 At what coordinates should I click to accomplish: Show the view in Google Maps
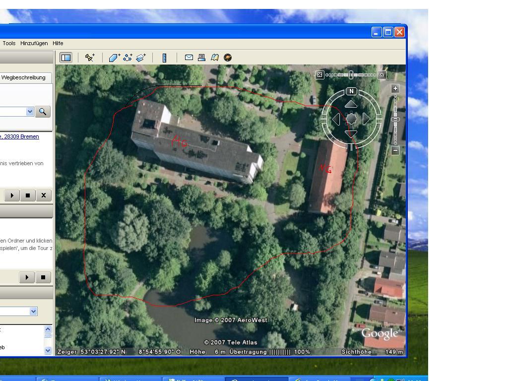coord(214,58)
